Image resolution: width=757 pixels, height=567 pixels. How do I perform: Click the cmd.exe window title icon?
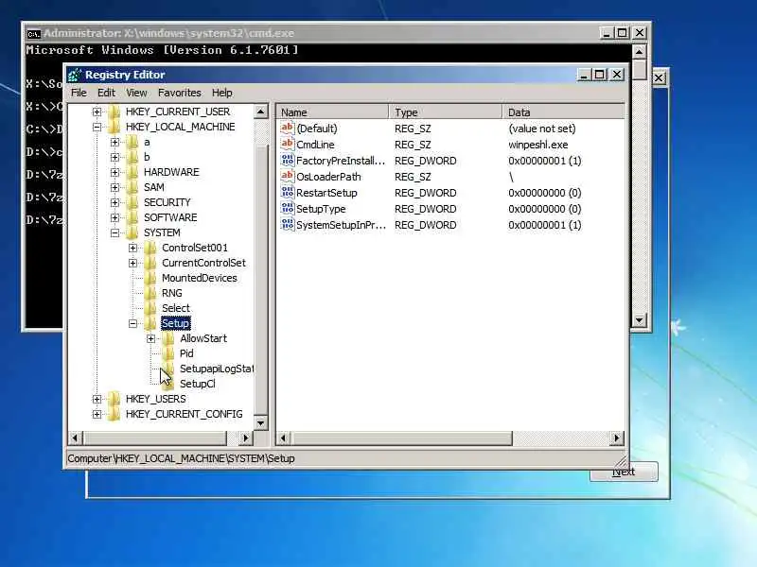tap(33, 33)
